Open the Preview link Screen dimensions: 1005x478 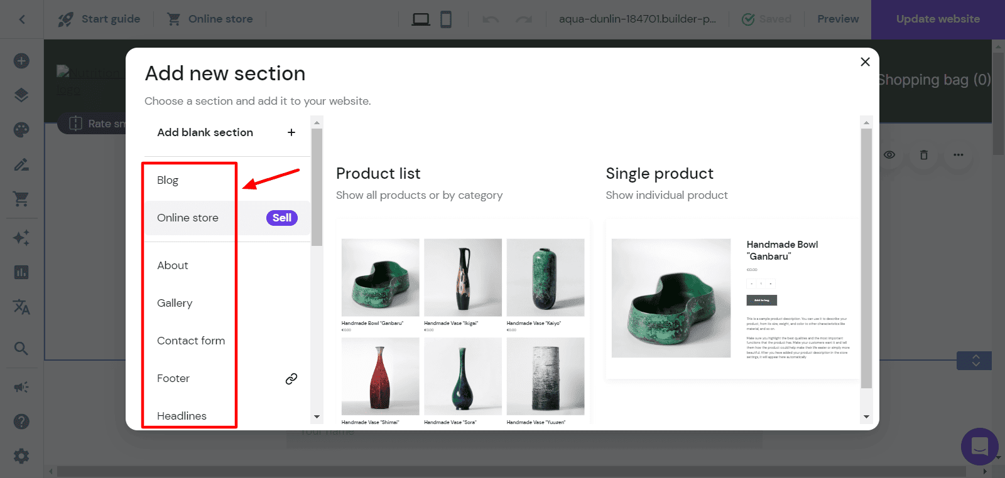click(x=838, y=19)
